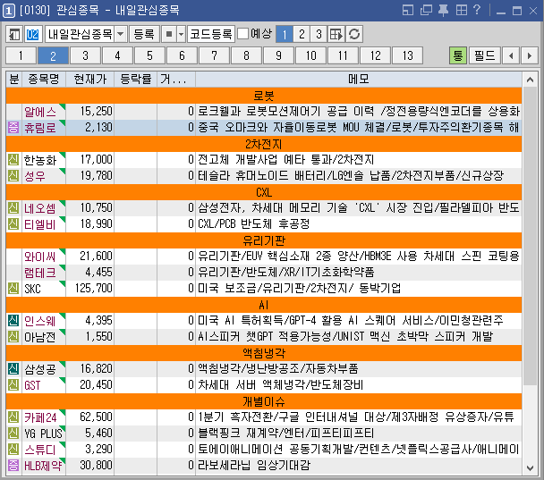Image resolution: width=544 pixels, height=480 pixels.
Task: Select the 램테크 stock name
Action: point(40,273)
